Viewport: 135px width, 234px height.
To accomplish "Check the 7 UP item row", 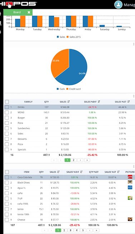I will [7, 199].
